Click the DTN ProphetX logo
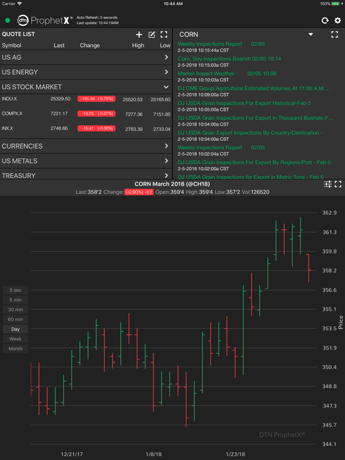 pyautogui.click(x=45, y=20)
